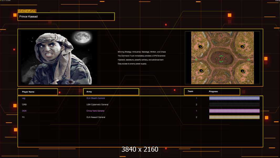Screen dimensions: 280x158
Task: Click GLA Stealth General army entry
Action: click(x=96, y=98)
